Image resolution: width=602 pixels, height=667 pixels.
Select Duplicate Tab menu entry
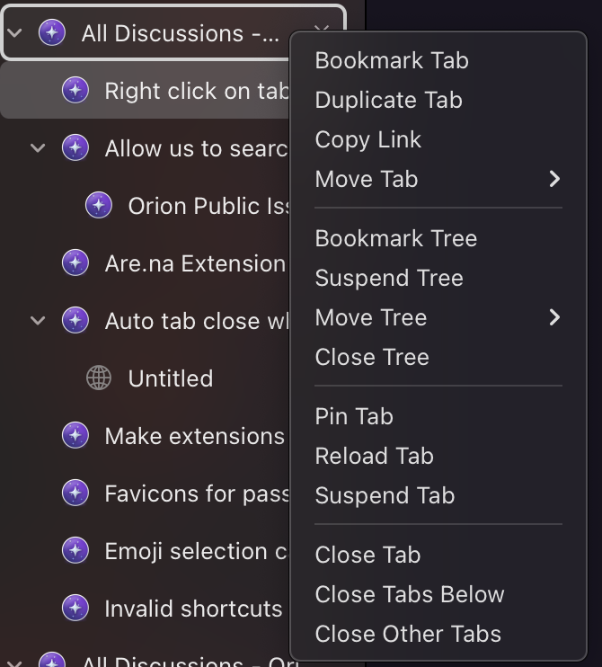click(388, 100)
